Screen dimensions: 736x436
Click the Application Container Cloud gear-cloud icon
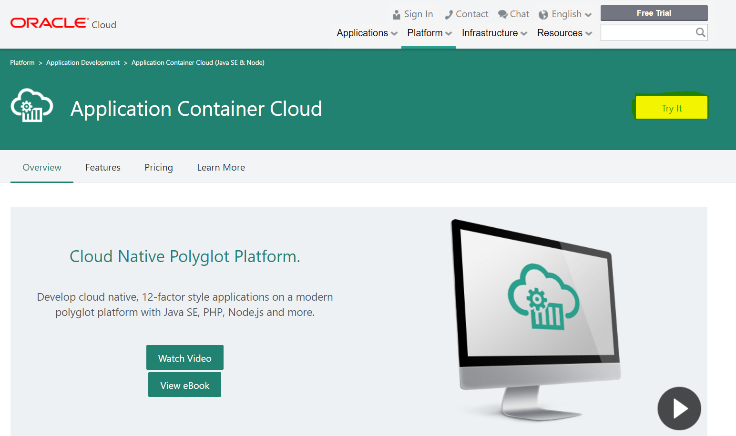(x=31, y=105)
